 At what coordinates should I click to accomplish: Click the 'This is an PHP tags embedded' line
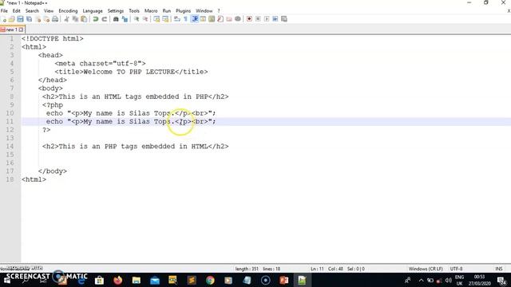[135, 147]
